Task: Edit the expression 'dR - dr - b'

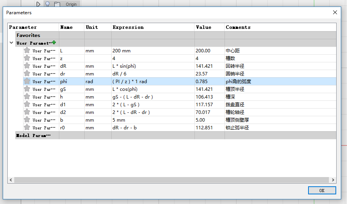Action: click(153, 128)
